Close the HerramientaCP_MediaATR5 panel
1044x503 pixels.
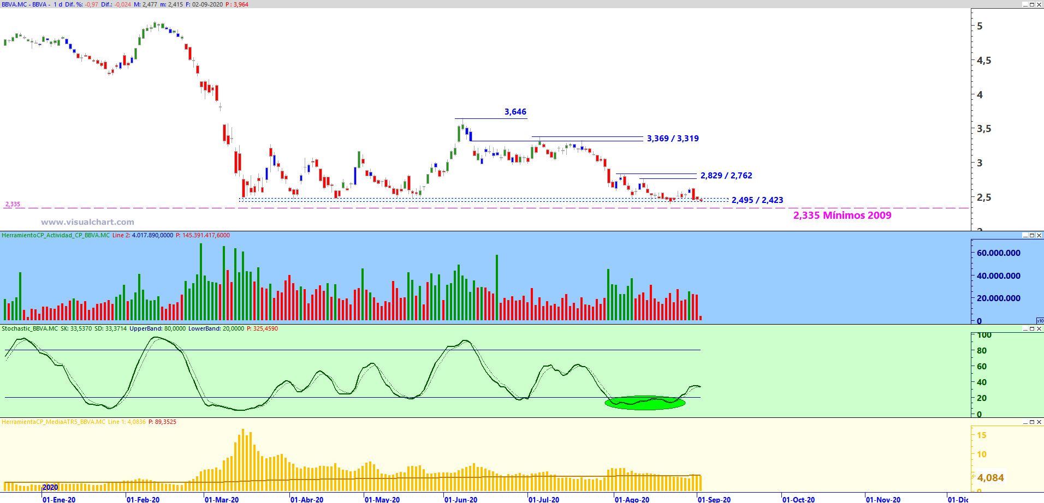click(1039, 422)
